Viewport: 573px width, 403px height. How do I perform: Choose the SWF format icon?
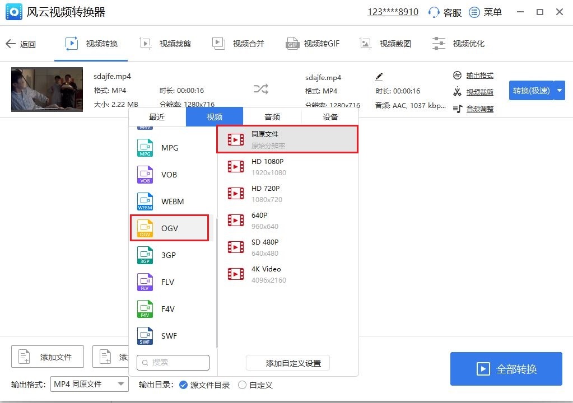pyautogui.click(x=145, y=336)
